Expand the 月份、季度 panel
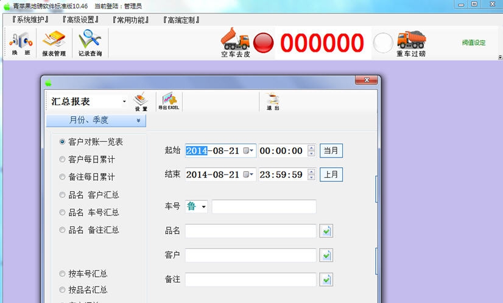The height and width of the screenshot is (303, 503). pyautogui.click(x=96, y=120)
